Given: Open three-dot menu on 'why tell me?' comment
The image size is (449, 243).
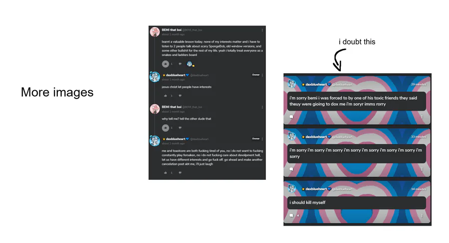Looking at the screenshot, I should (x=262, y=107).
